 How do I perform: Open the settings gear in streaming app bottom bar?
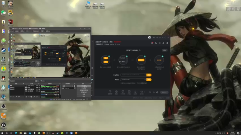pos(157,92)
